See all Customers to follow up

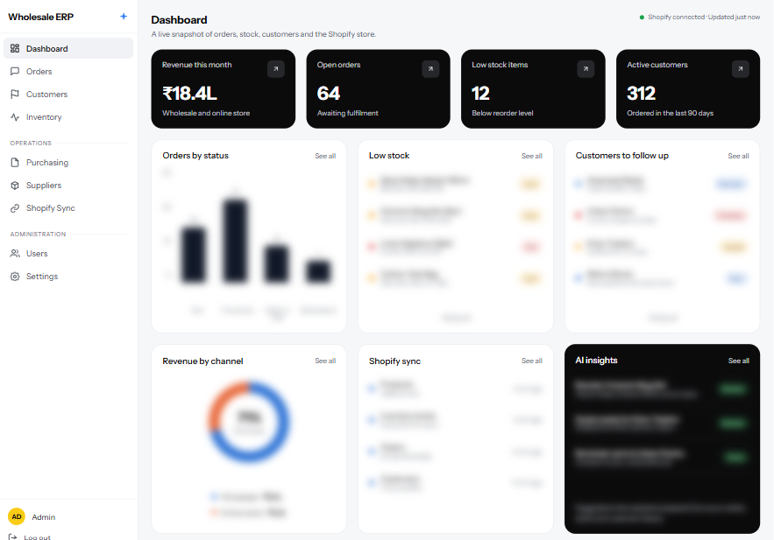tap(738, 156)
